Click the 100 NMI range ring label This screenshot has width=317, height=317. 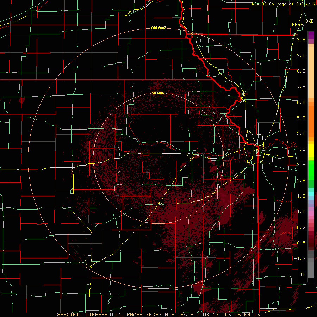[x=158, y=28]
